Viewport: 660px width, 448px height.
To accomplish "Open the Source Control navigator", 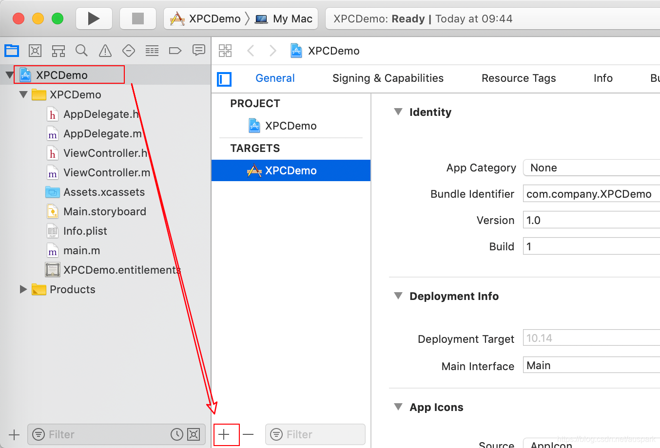I will click(35, 51).
